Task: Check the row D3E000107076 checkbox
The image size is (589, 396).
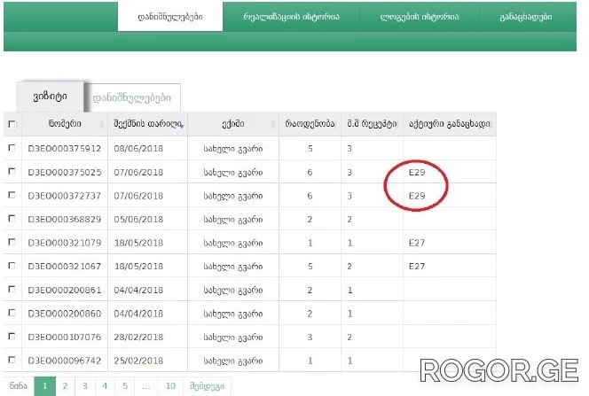Action: [12, 337]
